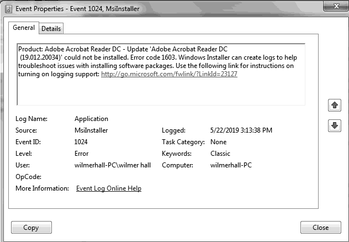Click the Close button at the bottom
The image size is (349, 242).
tap(320, 227)
